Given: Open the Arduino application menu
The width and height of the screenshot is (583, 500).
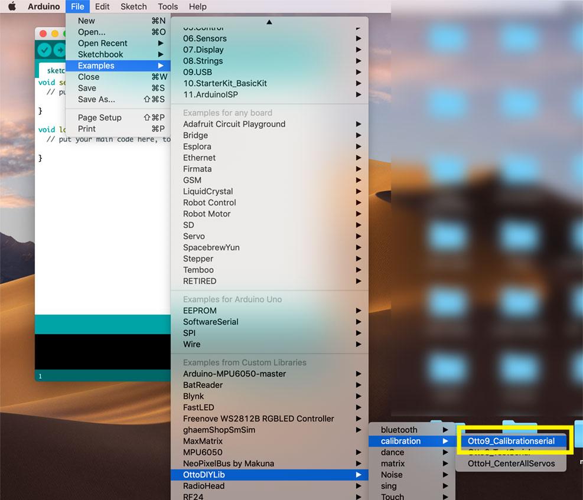Looking at the screenshot, I should point(44,6).
